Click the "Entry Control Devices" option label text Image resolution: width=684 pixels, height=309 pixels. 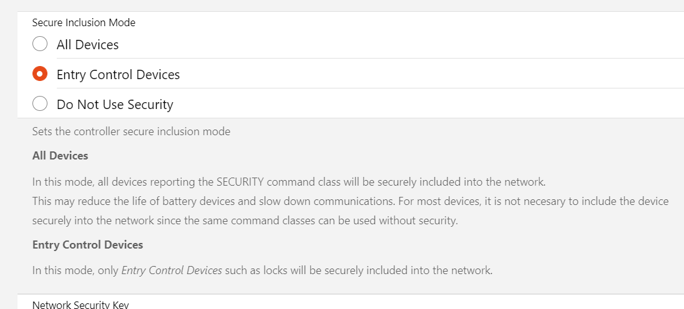(x=118, y=75)
